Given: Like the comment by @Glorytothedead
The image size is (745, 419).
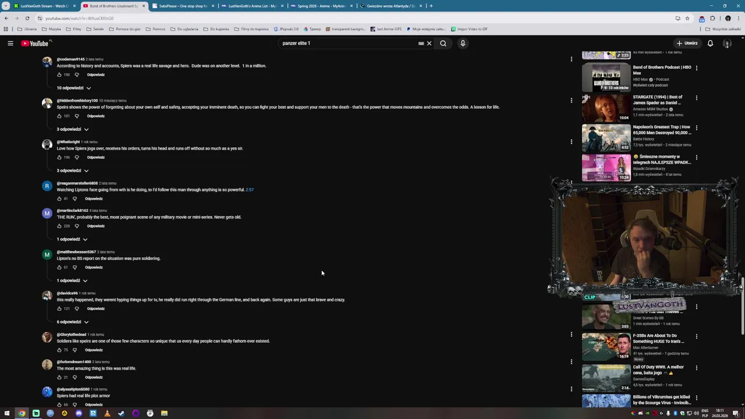Looking at the screenshot, I should 59,350.
